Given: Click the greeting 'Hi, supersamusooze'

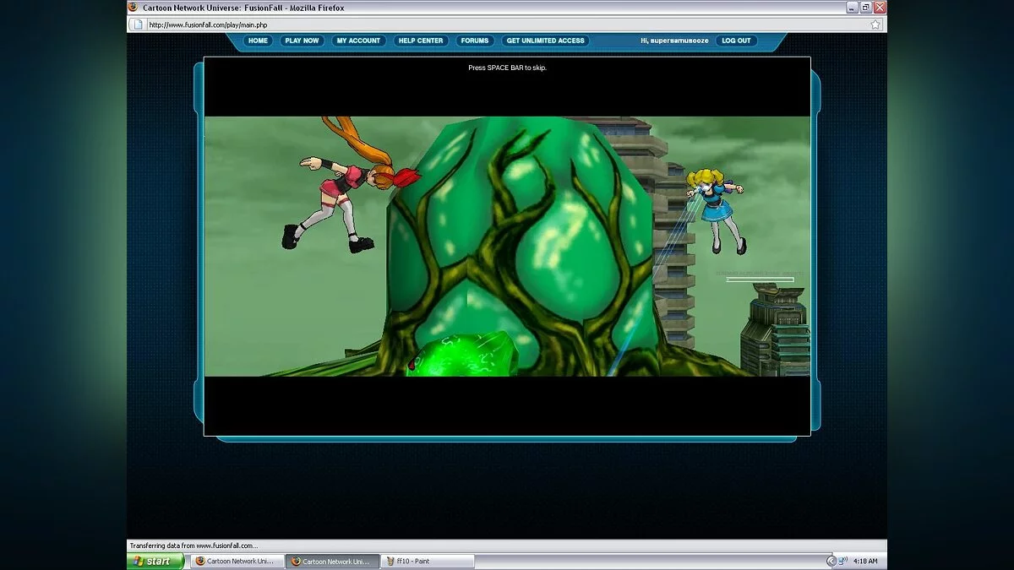Looking at the screenshot, I should [675, 41].
